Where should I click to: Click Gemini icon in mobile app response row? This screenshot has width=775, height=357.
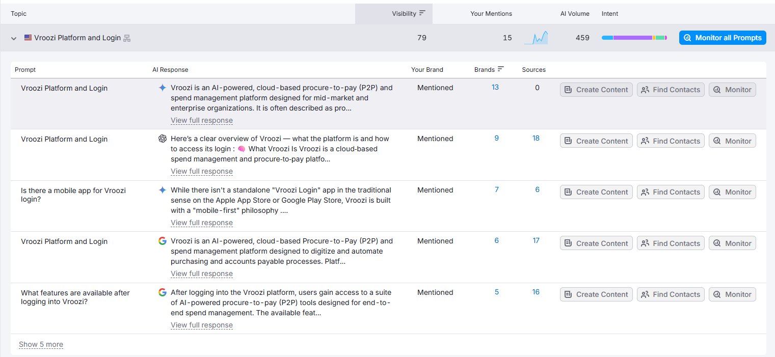click(x=163, y=190)
